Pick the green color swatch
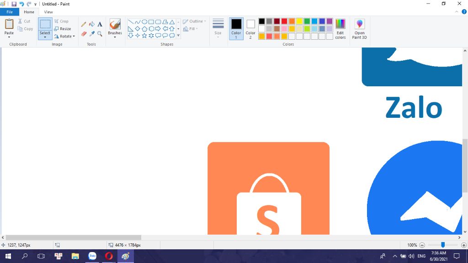 point(307,21)
